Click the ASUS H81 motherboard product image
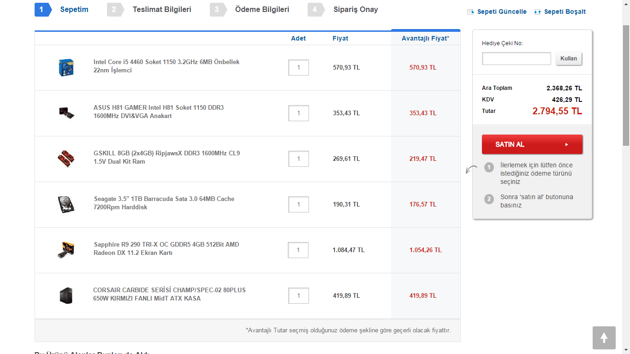 pyautogui.click(x=66, y=112)
